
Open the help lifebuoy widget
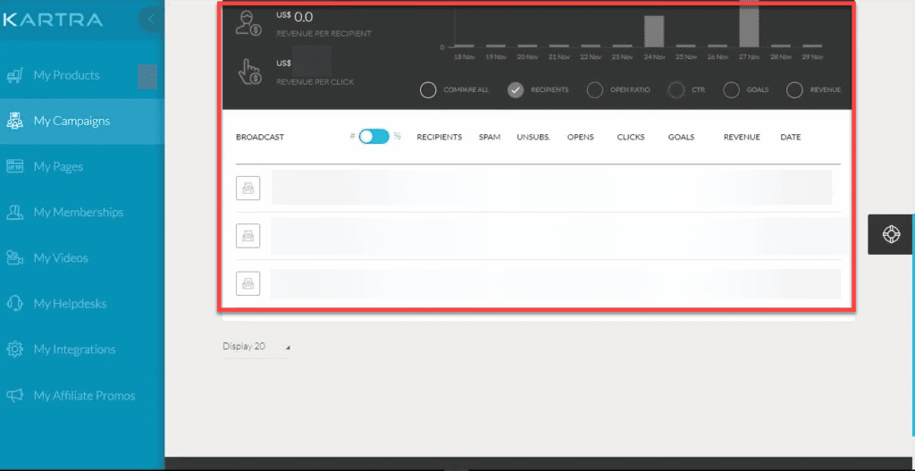tap(891, 234)
